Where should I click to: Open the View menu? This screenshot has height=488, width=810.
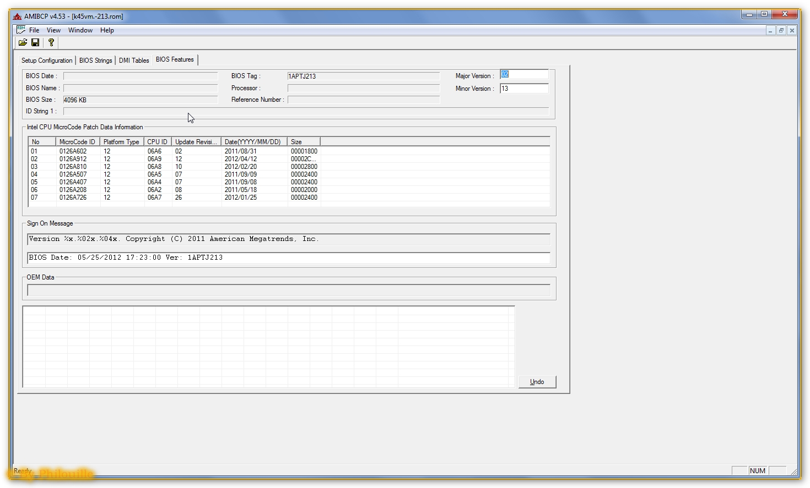53,30
